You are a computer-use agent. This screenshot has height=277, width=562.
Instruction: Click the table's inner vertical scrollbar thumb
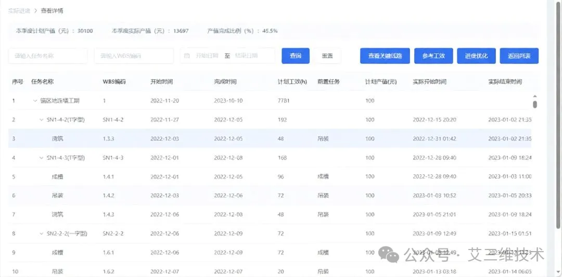pyautogui.click(x=535, y=104)
